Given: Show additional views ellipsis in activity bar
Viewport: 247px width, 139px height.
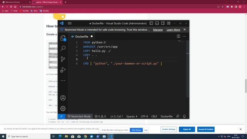Looking at the screenshot, I should (x=63, y=81).
